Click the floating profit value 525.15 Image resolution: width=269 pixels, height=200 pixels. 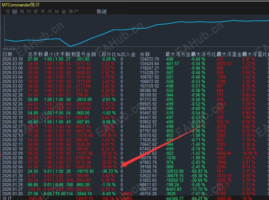223,122
